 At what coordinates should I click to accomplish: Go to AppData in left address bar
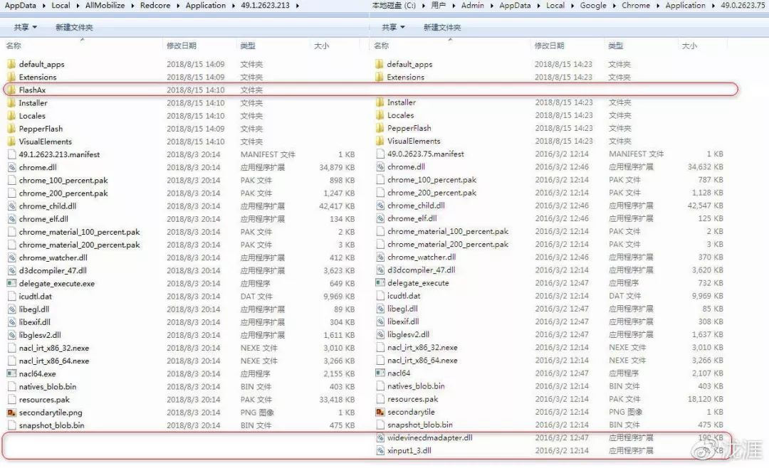click(x=20, y=6)
